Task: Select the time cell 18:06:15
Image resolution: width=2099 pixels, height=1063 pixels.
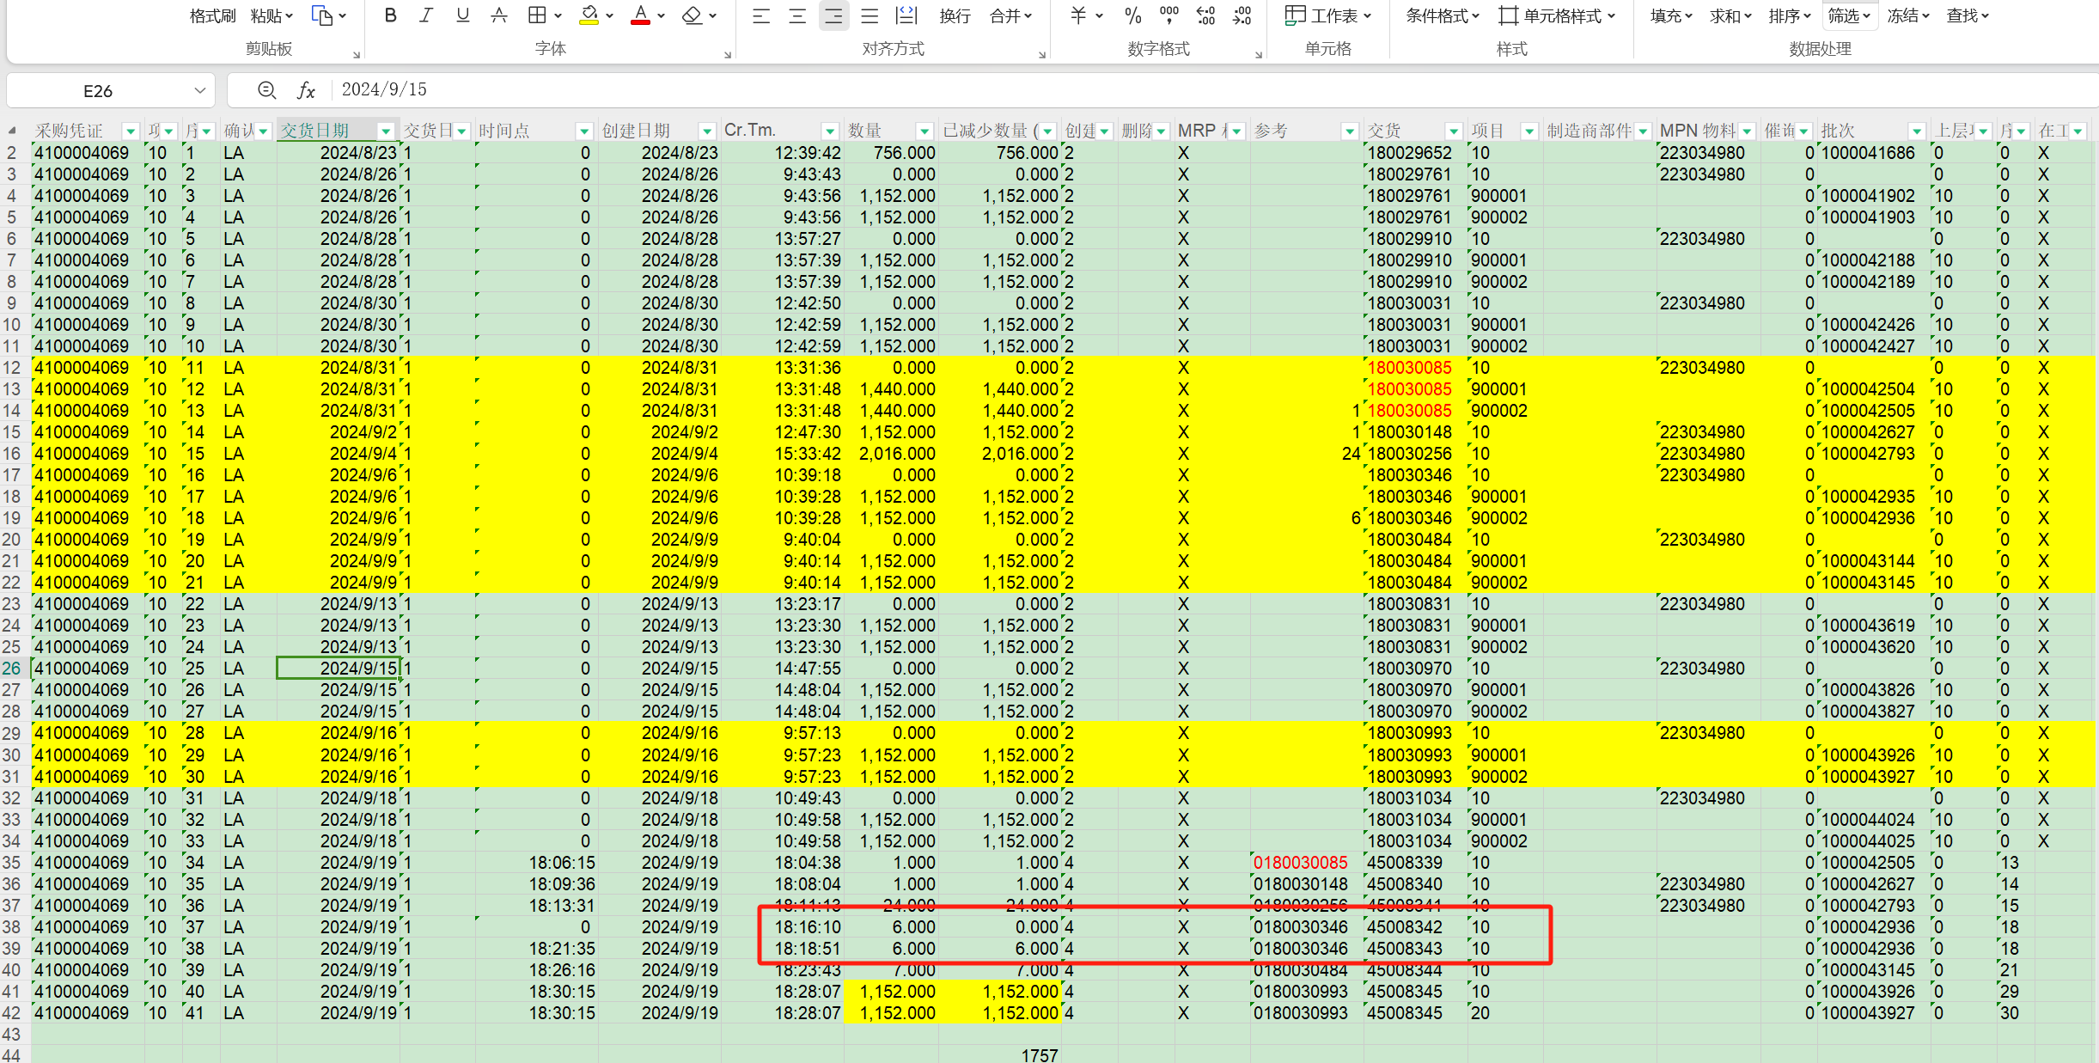Action: click(537, 863)
